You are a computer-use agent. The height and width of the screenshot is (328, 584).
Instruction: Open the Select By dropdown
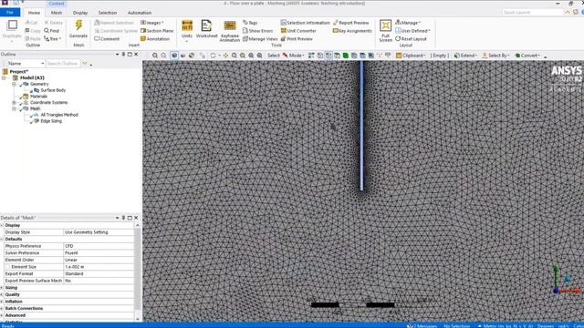tap(495, 56)
